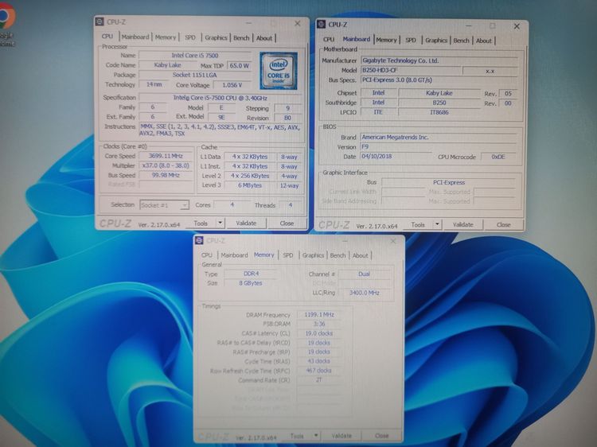Click LPCIO model value IT8686

click(x=439, y=112)
